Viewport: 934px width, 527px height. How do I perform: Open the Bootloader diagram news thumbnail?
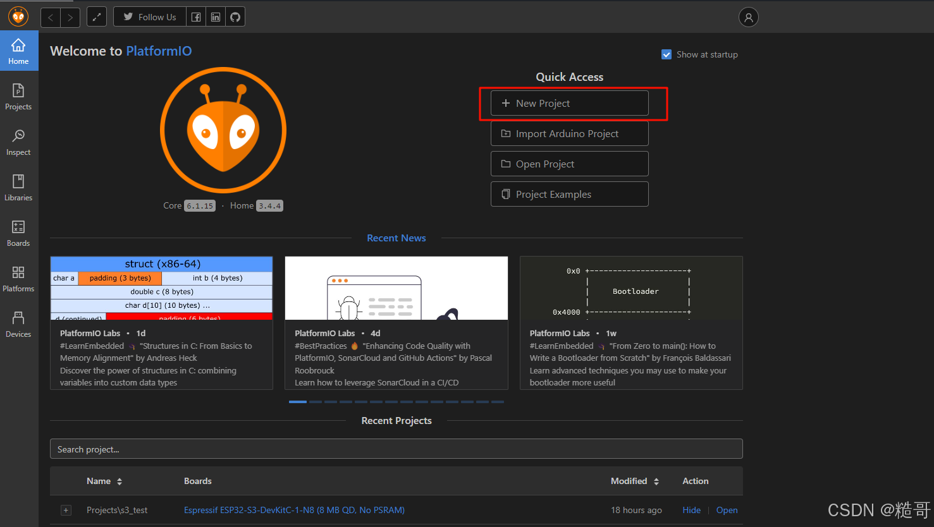point(631,288)
